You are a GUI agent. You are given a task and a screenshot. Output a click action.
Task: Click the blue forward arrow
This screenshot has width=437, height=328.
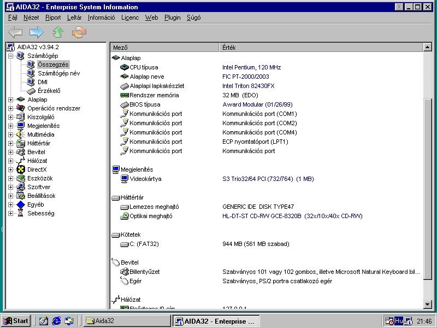(x=37, y=32)
